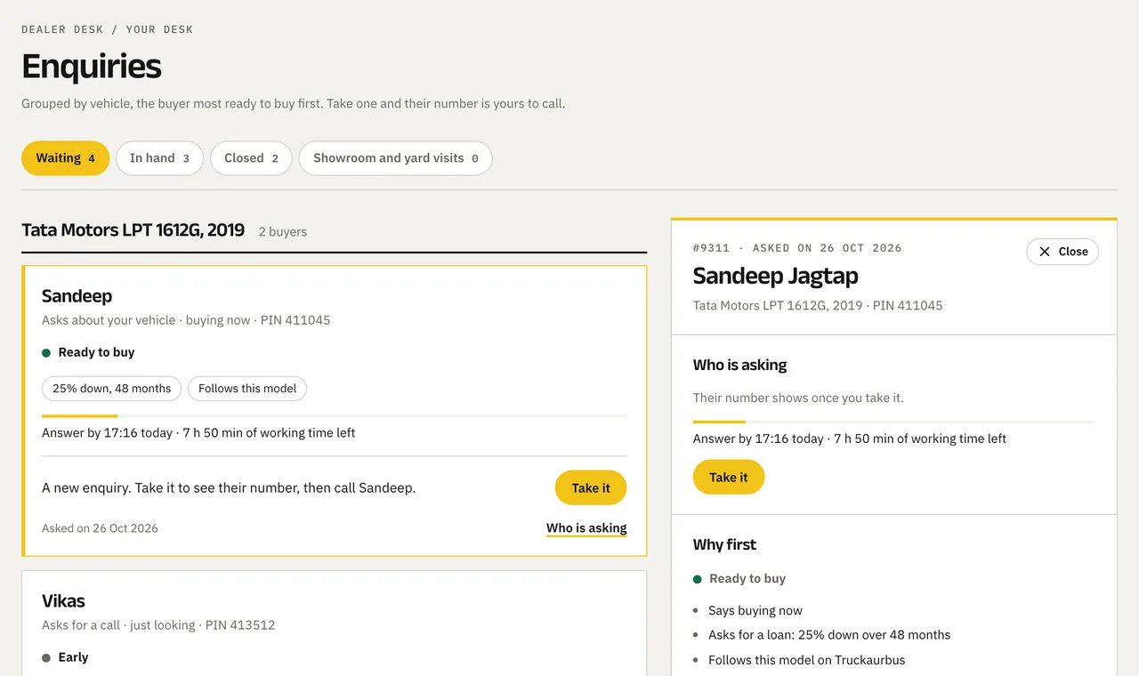Viewport: 1139px width, 676px height.
Task: Click the Why first section heading
Action: [724, 544]
